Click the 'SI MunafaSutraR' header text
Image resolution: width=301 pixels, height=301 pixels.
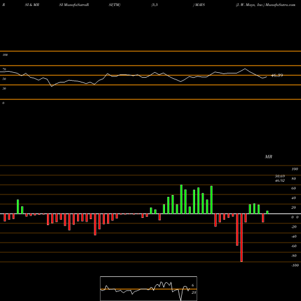74,5
